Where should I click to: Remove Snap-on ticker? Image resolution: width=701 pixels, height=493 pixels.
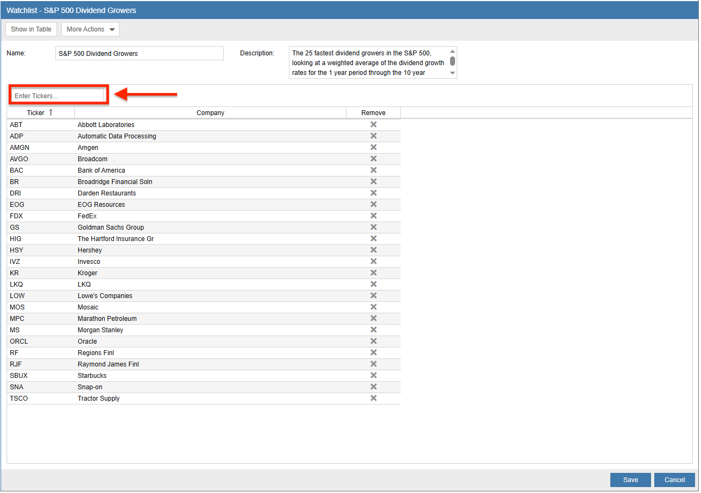pyautogui.click(x=374, y=387)
